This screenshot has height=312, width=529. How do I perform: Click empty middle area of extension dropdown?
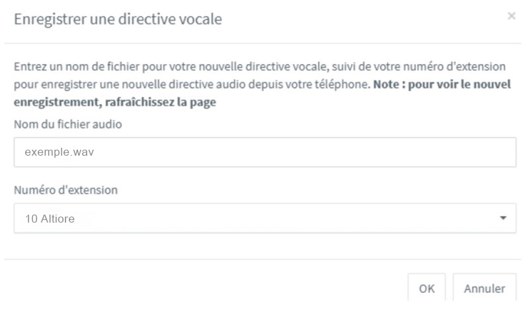298,218
